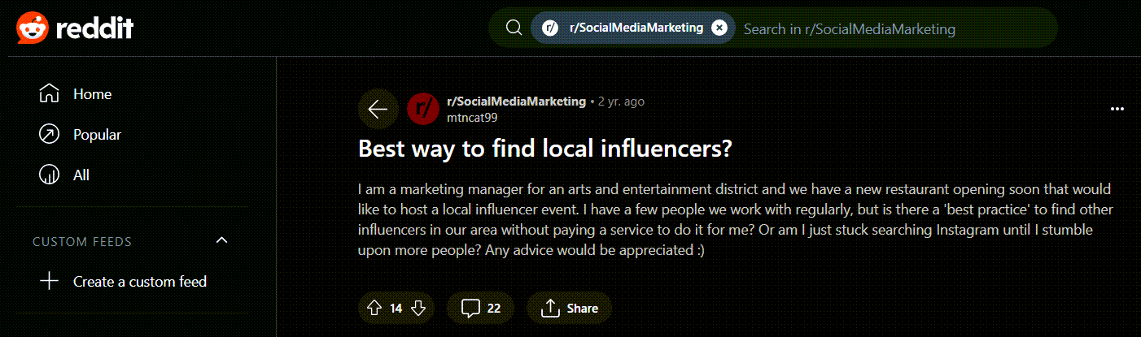The image size is (1141, 337).
Task: Click the Reddit Snoo logo icon
Action: [33, 28]
